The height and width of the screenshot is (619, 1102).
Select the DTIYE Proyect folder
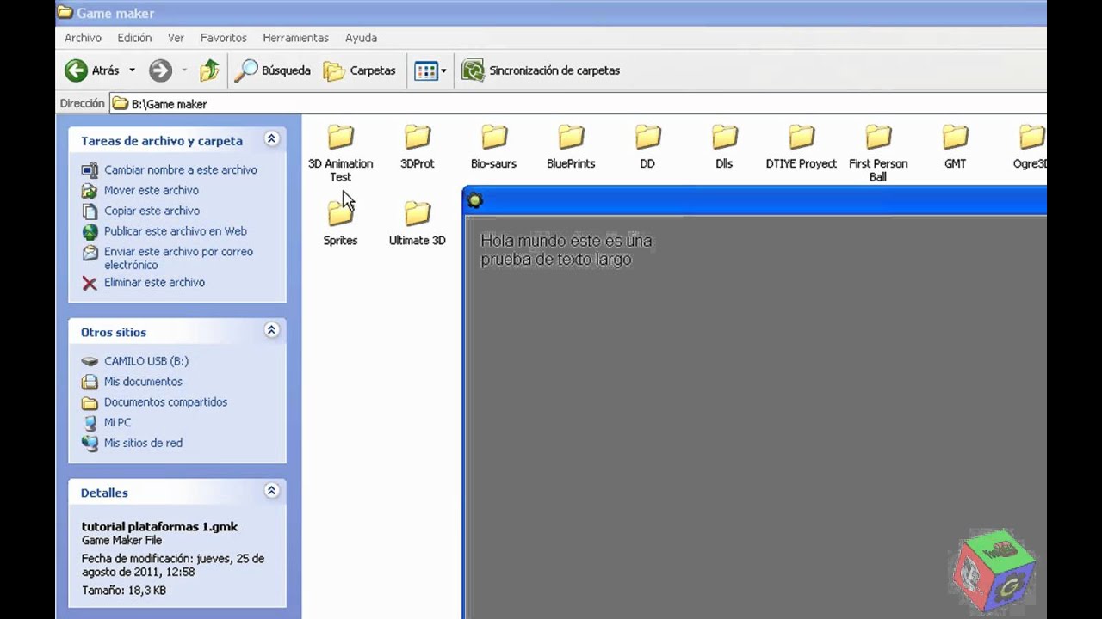tap(802, 145)
